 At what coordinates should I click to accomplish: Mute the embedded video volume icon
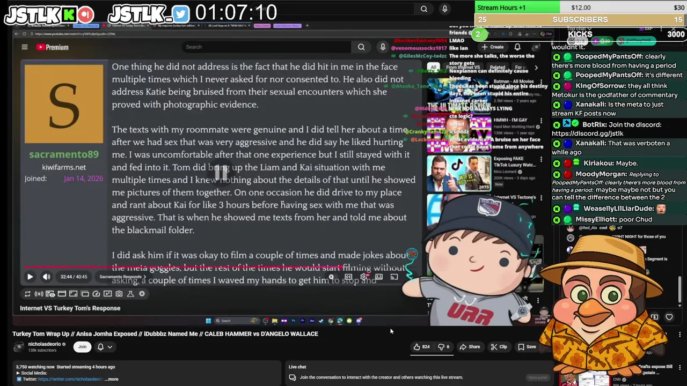pos(47,277)
